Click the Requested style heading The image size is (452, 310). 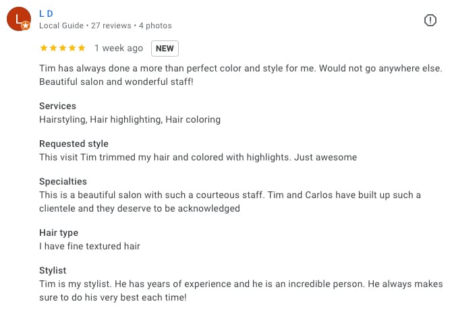pyautogui.click(x=74, y=144)
